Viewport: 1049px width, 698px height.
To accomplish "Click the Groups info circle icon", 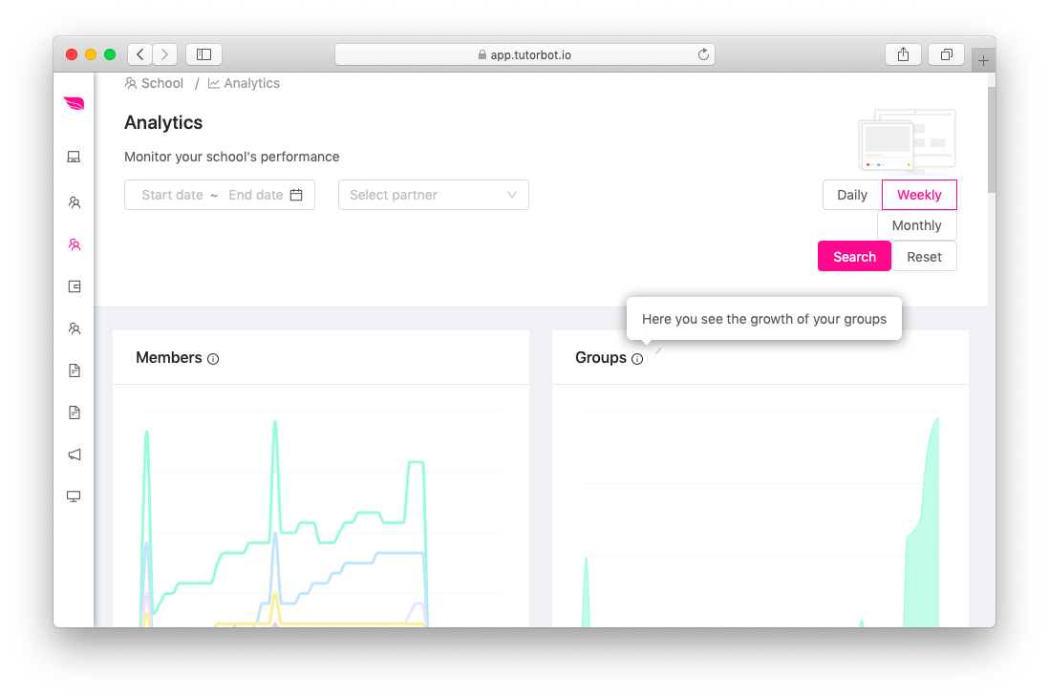I will coord(637,359).
